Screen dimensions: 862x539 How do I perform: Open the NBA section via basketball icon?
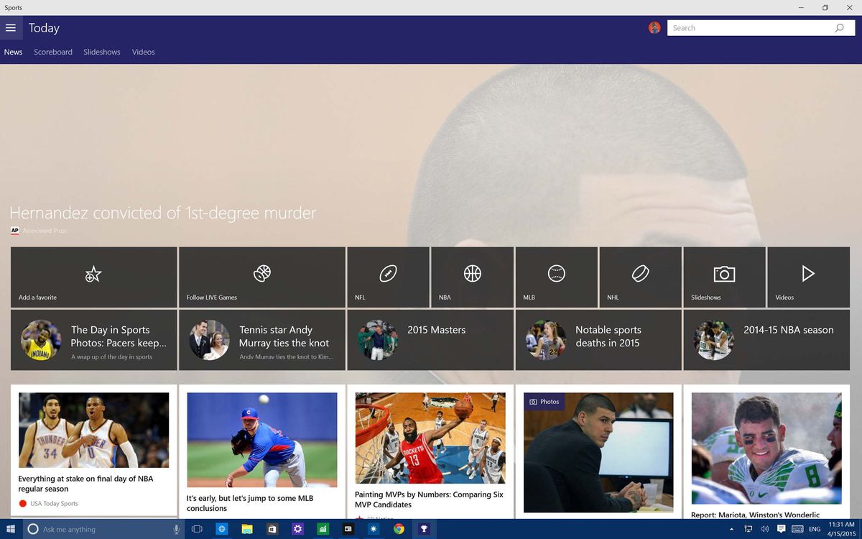coord(472,274)
